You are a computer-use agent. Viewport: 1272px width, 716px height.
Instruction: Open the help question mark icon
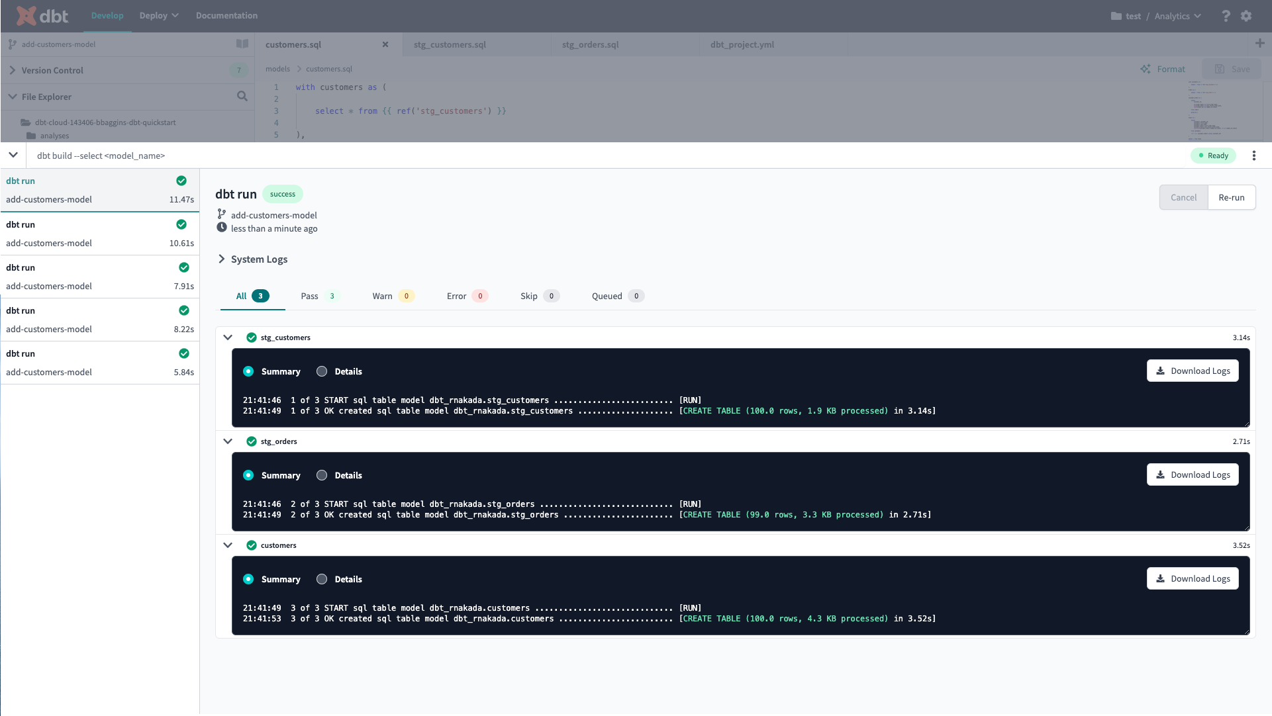click(x=1226, y=16)
